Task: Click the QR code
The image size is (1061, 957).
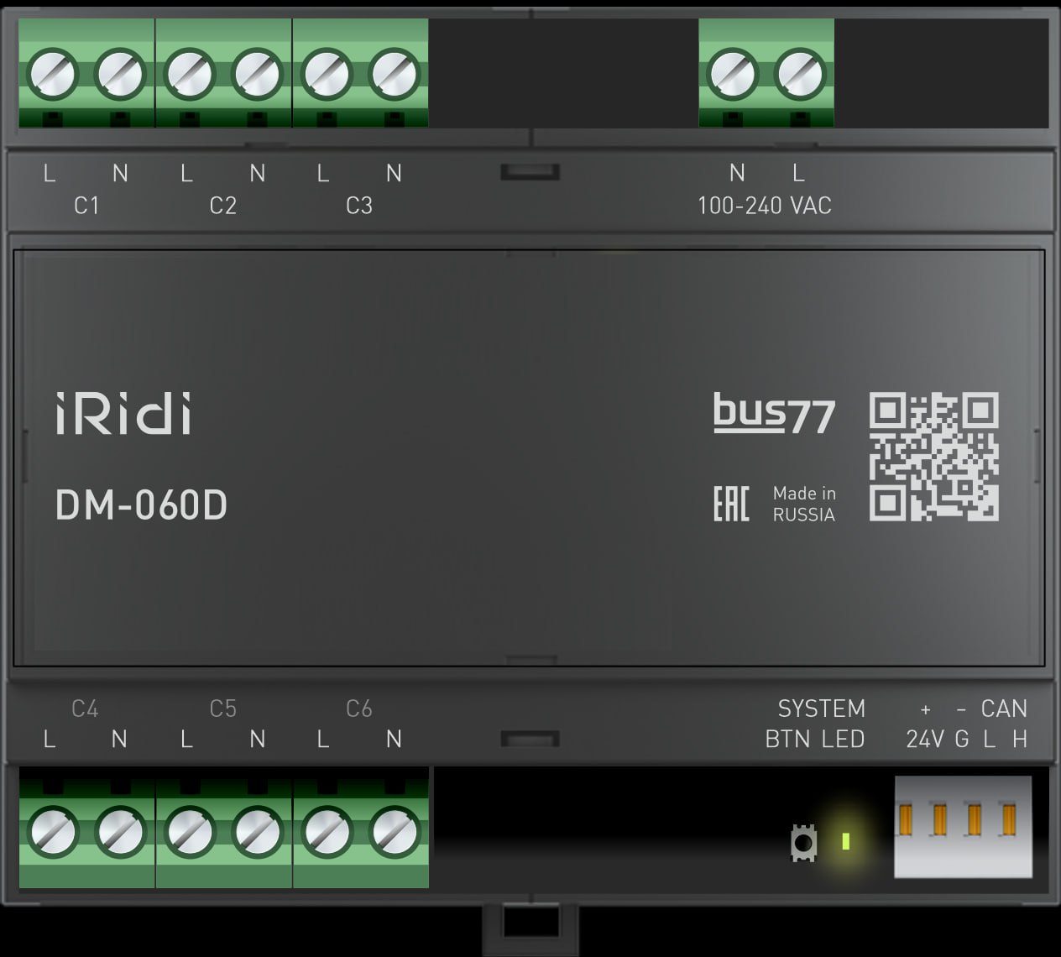Action: pos(933,456)
